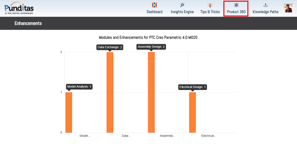Click the Tips & Tricks lightbulb icon
This screenshot has height=144, width=297.
[x=210, y=5]
